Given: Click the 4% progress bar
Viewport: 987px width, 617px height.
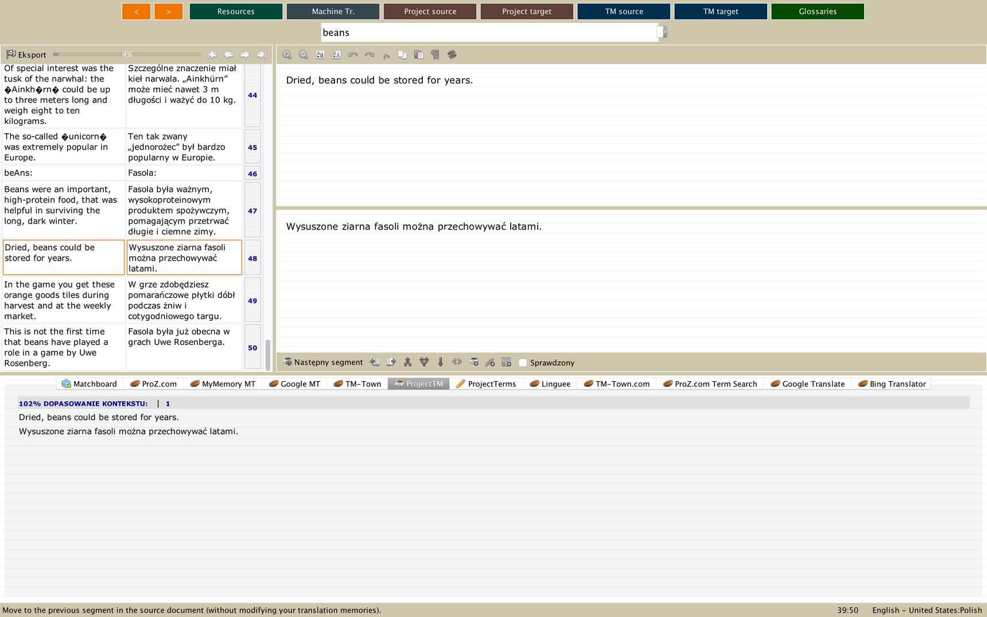Looking at the screenshot, I should pyautogui.click(x=127, y=55).
